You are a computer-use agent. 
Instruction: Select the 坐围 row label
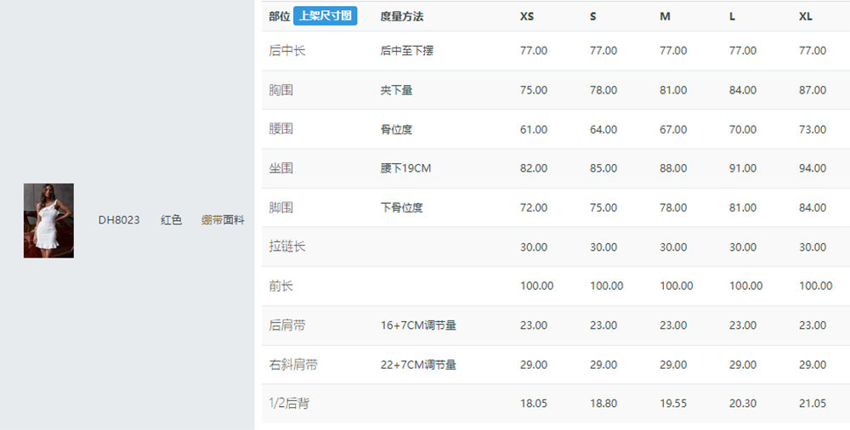(280, 168)
